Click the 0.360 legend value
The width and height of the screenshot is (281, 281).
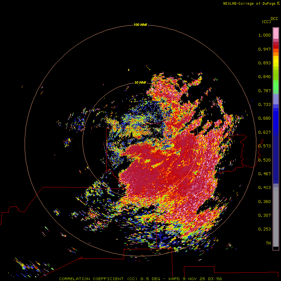tap(264, 202)
